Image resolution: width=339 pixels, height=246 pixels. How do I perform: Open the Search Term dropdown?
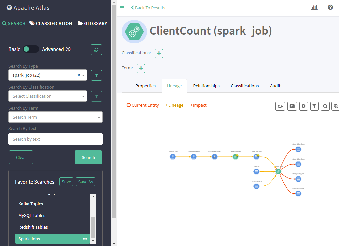point(55,117)
